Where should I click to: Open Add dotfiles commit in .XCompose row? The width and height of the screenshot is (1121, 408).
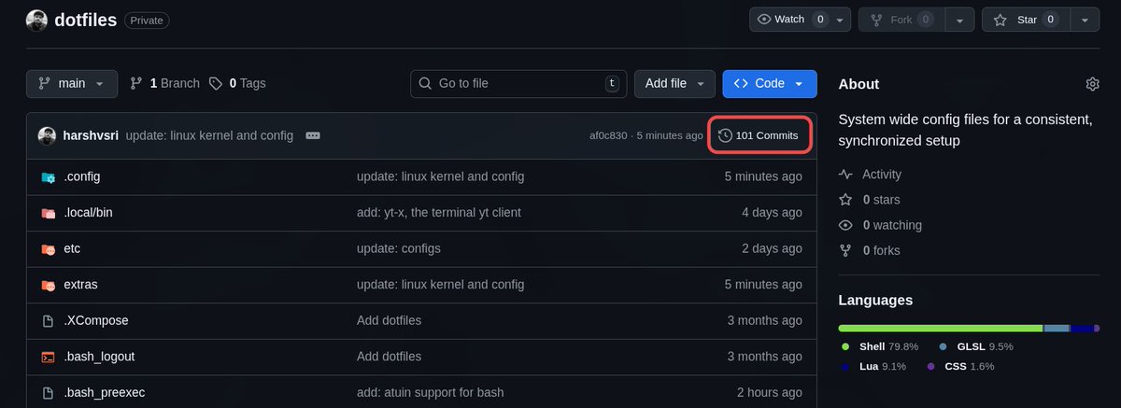point(390,320)
